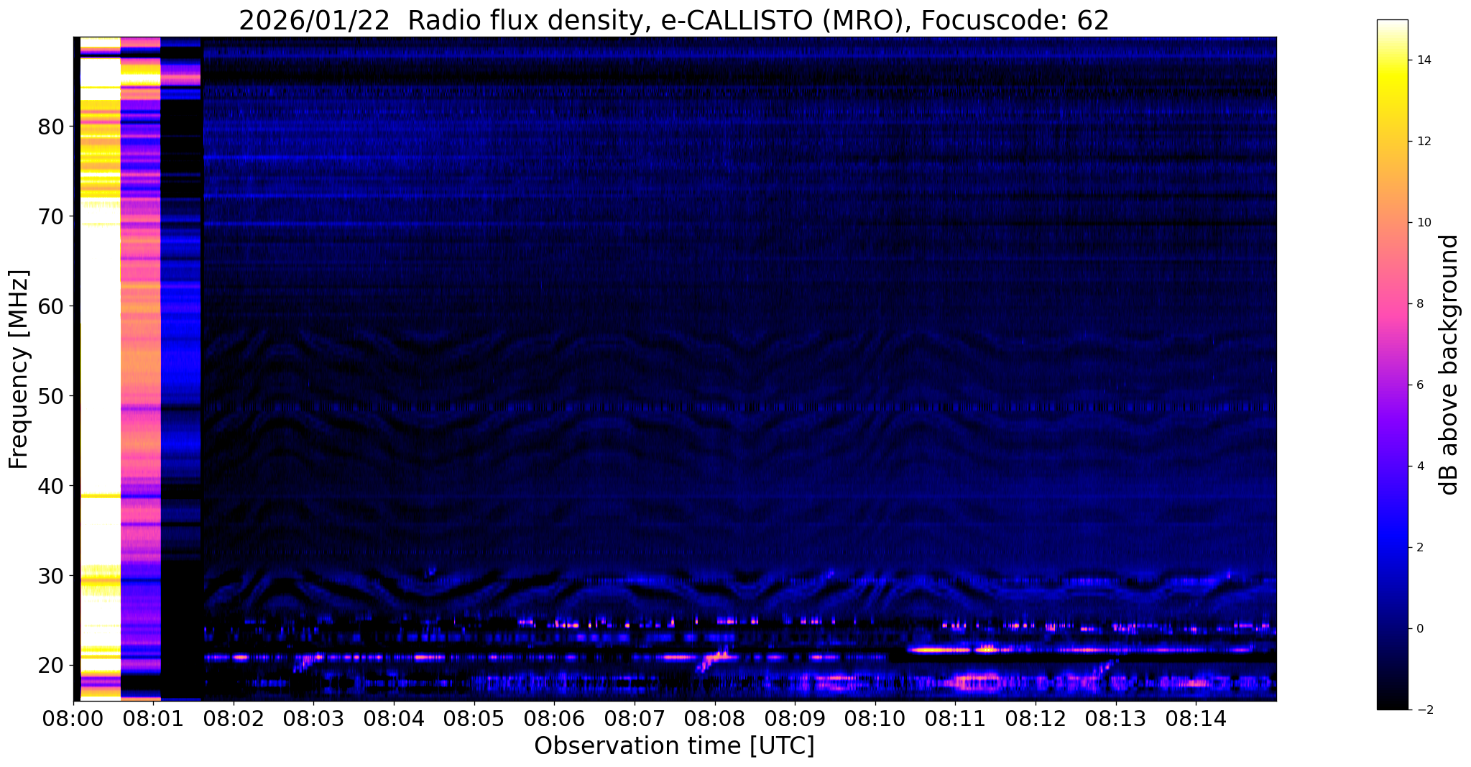This screenshot has width=1471, height=767.
Task: Click the 'Observation time [UTC]' x-axis label
Action: click(x=674, y=746)
